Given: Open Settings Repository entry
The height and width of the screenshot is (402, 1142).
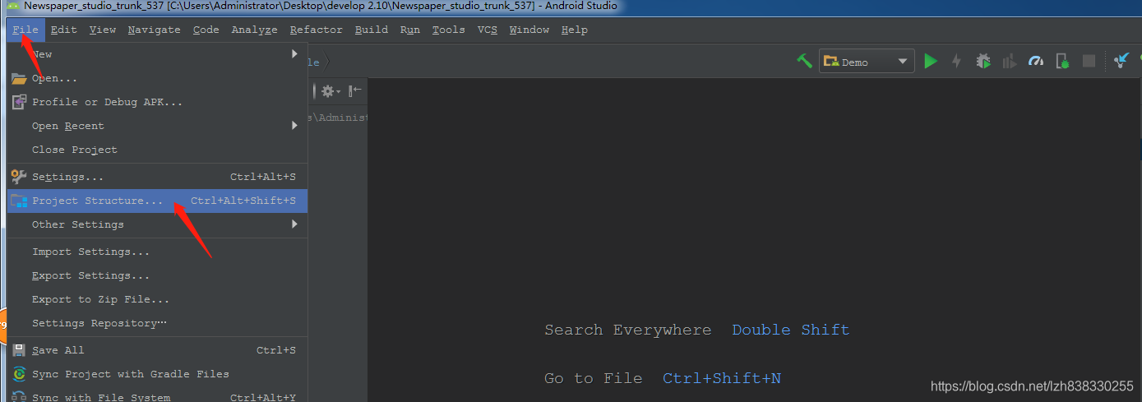Looking at the screenshot, I should [x=157, y=323].
